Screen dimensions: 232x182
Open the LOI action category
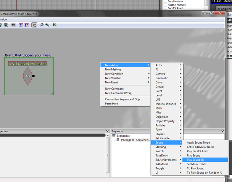tap(167, 100)
